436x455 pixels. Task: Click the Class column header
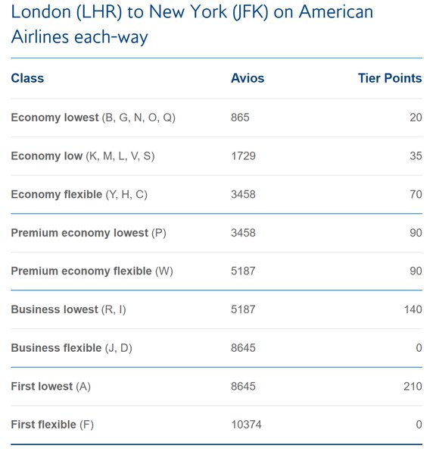[27, 78]
